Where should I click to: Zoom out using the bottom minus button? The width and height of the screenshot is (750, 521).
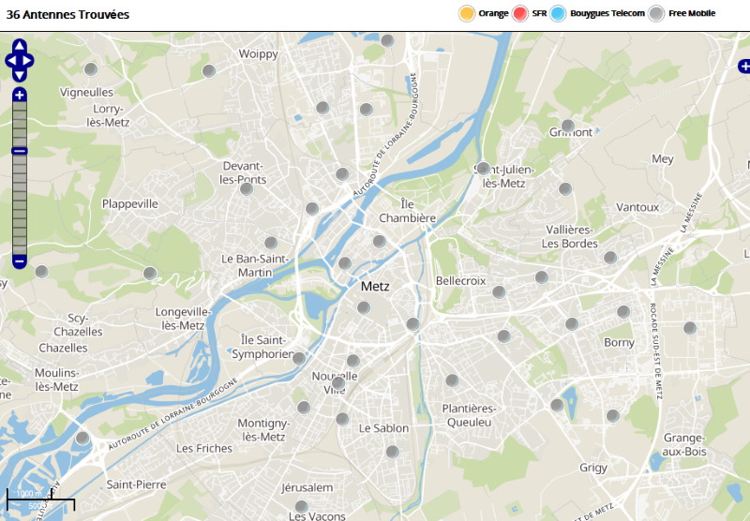20,261
